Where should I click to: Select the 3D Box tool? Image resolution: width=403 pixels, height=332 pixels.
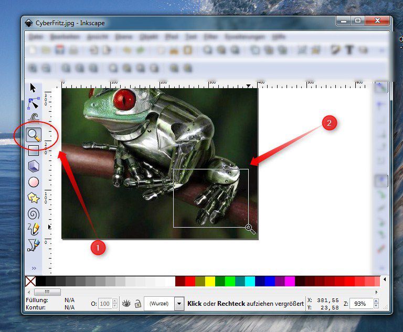[x=34, y=166]
